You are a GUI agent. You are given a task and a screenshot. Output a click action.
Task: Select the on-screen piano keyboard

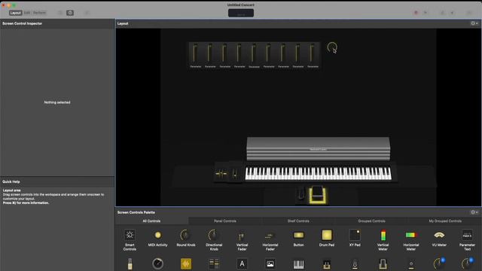tap(318, 174)
